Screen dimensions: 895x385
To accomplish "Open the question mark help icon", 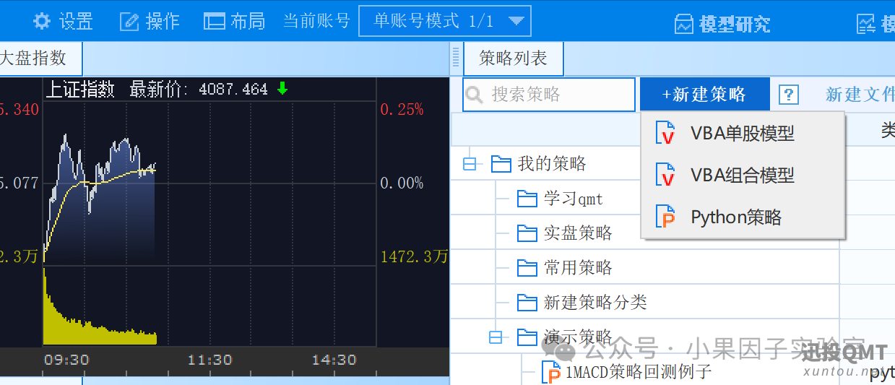I will click(x=789, y=95).
